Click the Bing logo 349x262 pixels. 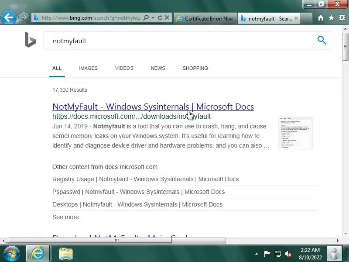click(31, 40)
